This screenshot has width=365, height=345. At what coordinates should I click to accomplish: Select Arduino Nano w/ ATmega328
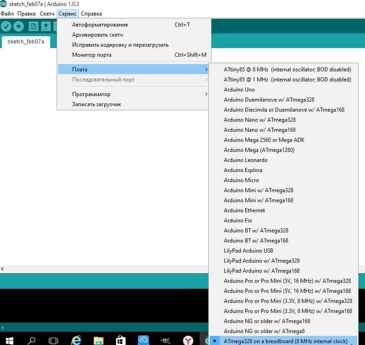click(x=283, y=119)
